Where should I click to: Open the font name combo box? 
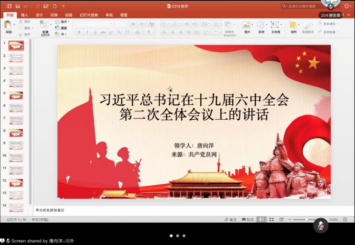tap(94, 24)
